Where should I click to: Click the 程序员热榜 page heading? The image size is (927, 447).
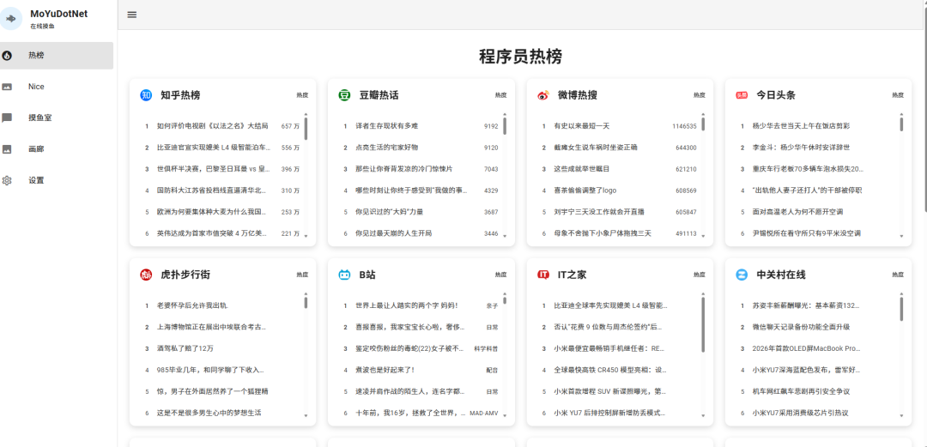coord(521,57)
